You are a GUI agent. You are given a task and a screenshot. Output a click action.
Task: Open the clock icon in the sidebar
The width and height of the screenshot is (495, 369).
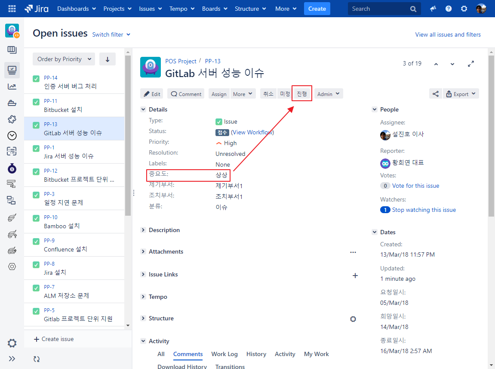12,136
